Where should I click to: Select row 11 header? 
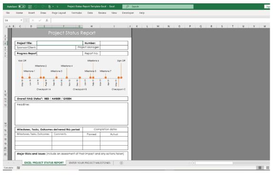point(5,99)
